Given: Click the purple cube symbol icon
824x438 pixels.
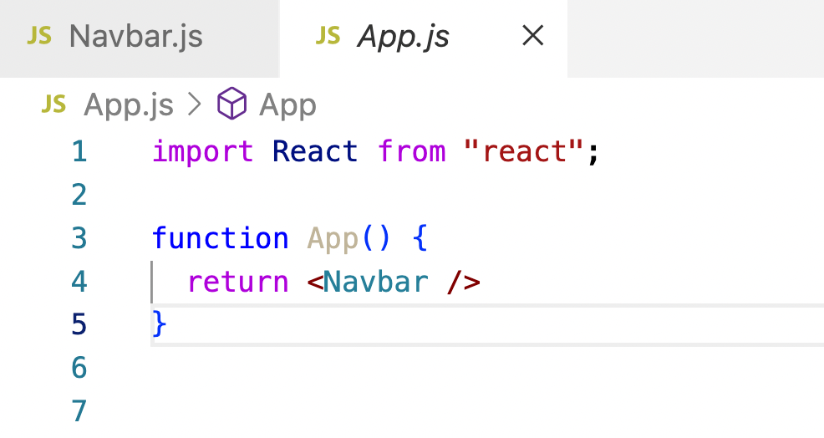Looking at the screenshot, I should [231, 104].
